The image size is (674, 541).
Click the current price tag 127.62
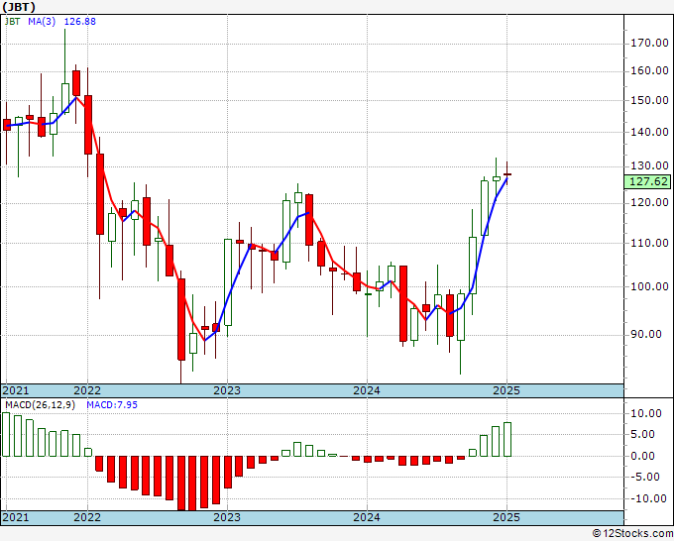[648, 181]
